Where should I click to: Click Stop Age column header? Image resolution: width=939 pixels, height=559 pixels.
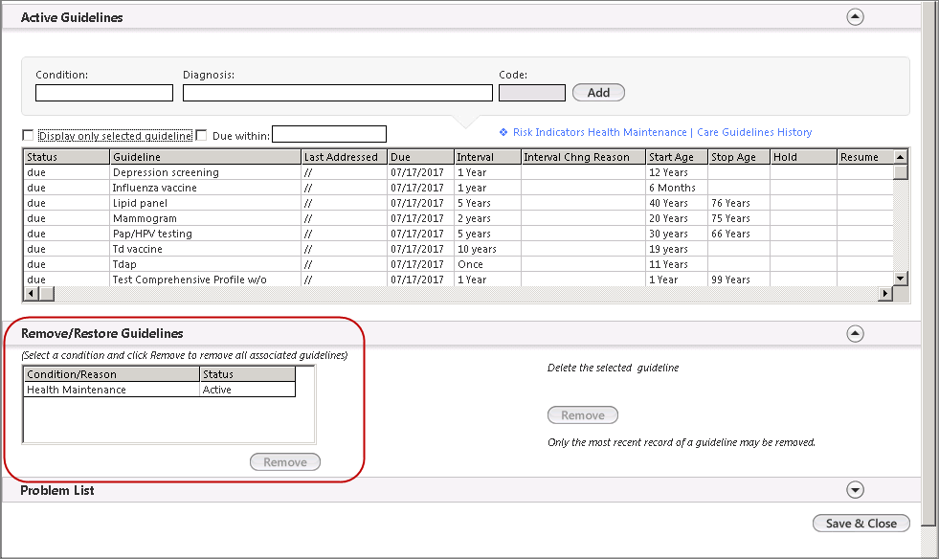[x=739, y=157]
